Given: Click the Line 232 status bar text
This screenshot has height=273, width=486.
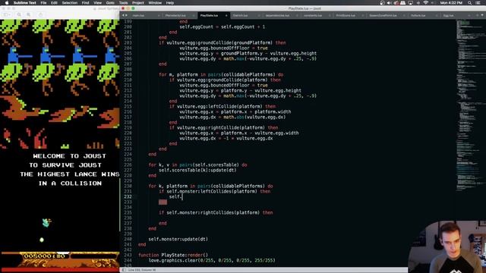Looking at the screenshot, I should 142,270.
